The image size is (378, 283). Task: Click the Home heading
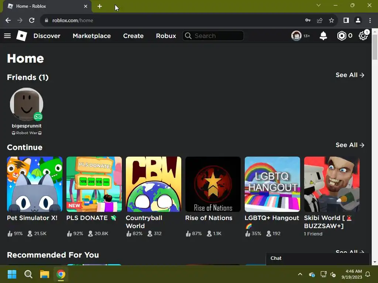25,59
